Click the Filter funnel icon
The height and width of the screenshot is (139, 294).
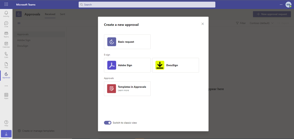(x=237, y=23)
